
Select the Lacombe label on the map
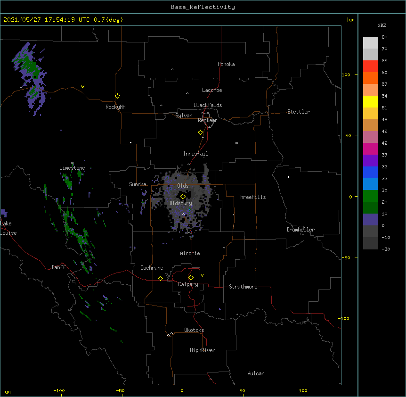click(x=212, y=90)
